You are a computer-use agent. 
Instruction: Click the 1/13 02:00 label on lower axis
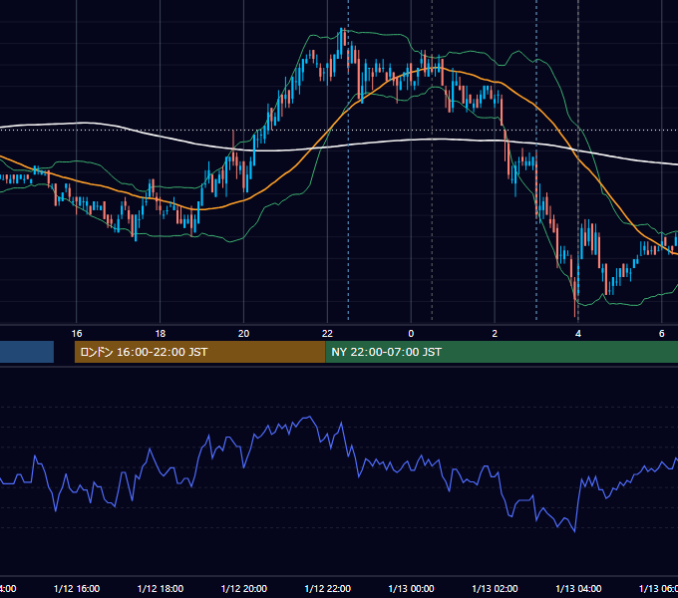tap(495, 588)
